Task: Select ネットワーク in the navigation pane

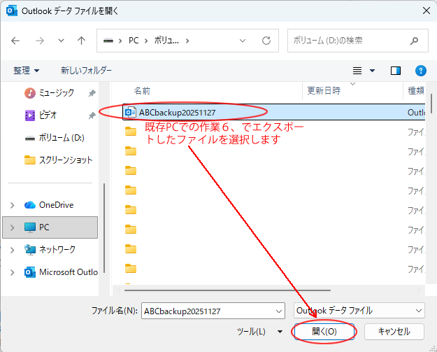Action: tap(50, 250)
